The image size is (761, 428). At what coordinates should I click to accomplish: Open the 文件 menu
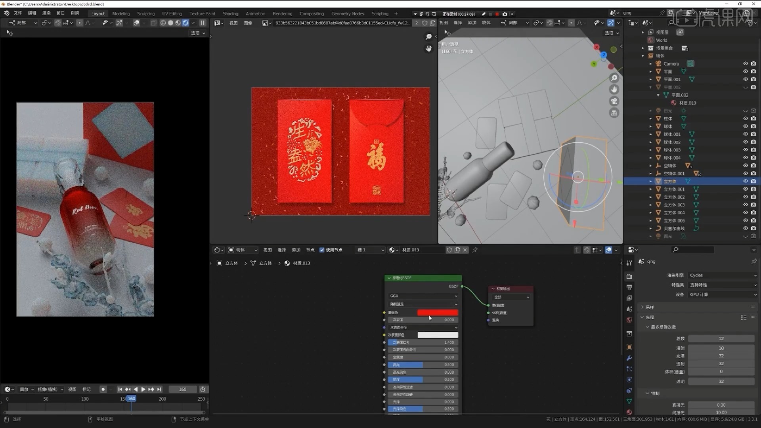(18, 13)
